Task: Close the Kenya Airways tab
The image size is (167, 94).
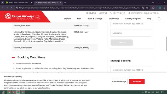Action: point(61,3)
